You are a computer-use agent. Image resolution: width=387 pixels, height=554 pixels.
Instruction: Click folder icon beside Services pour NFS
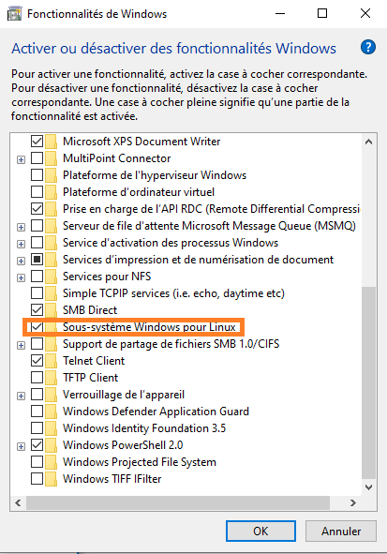(51, 277)
